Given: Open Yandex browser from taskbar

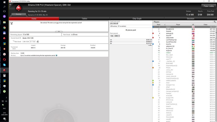Looking at the screenshot, I should (4, 54).
